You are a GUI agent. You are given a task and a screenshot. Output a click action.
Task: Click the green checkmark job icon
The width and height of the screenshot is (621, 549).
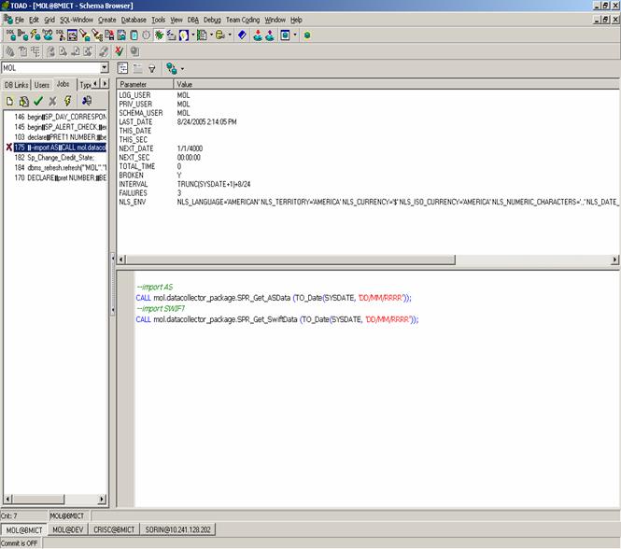coord(38,101)
